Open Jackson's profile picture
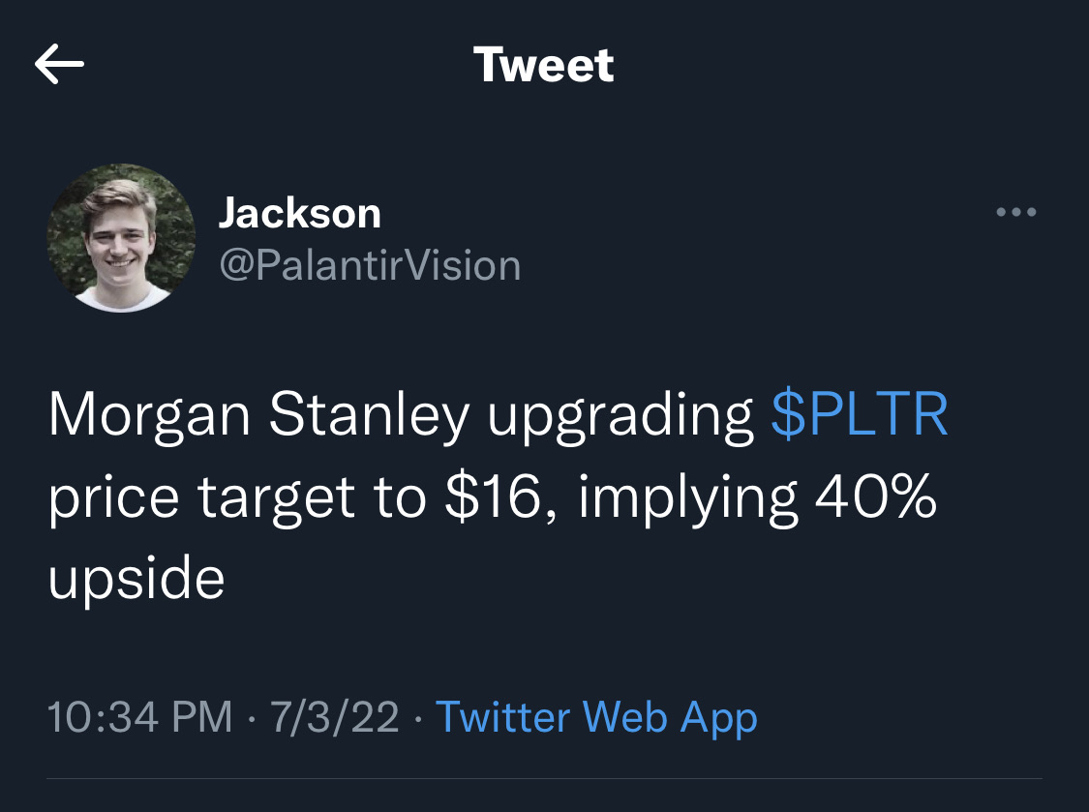1089x812 pixels. pyautogui.click(x=122, y=237)
